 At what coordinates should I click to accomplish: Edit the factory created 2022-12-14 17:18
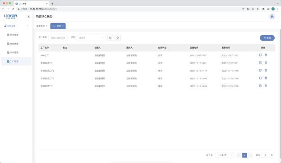click(x=260, y=70)
